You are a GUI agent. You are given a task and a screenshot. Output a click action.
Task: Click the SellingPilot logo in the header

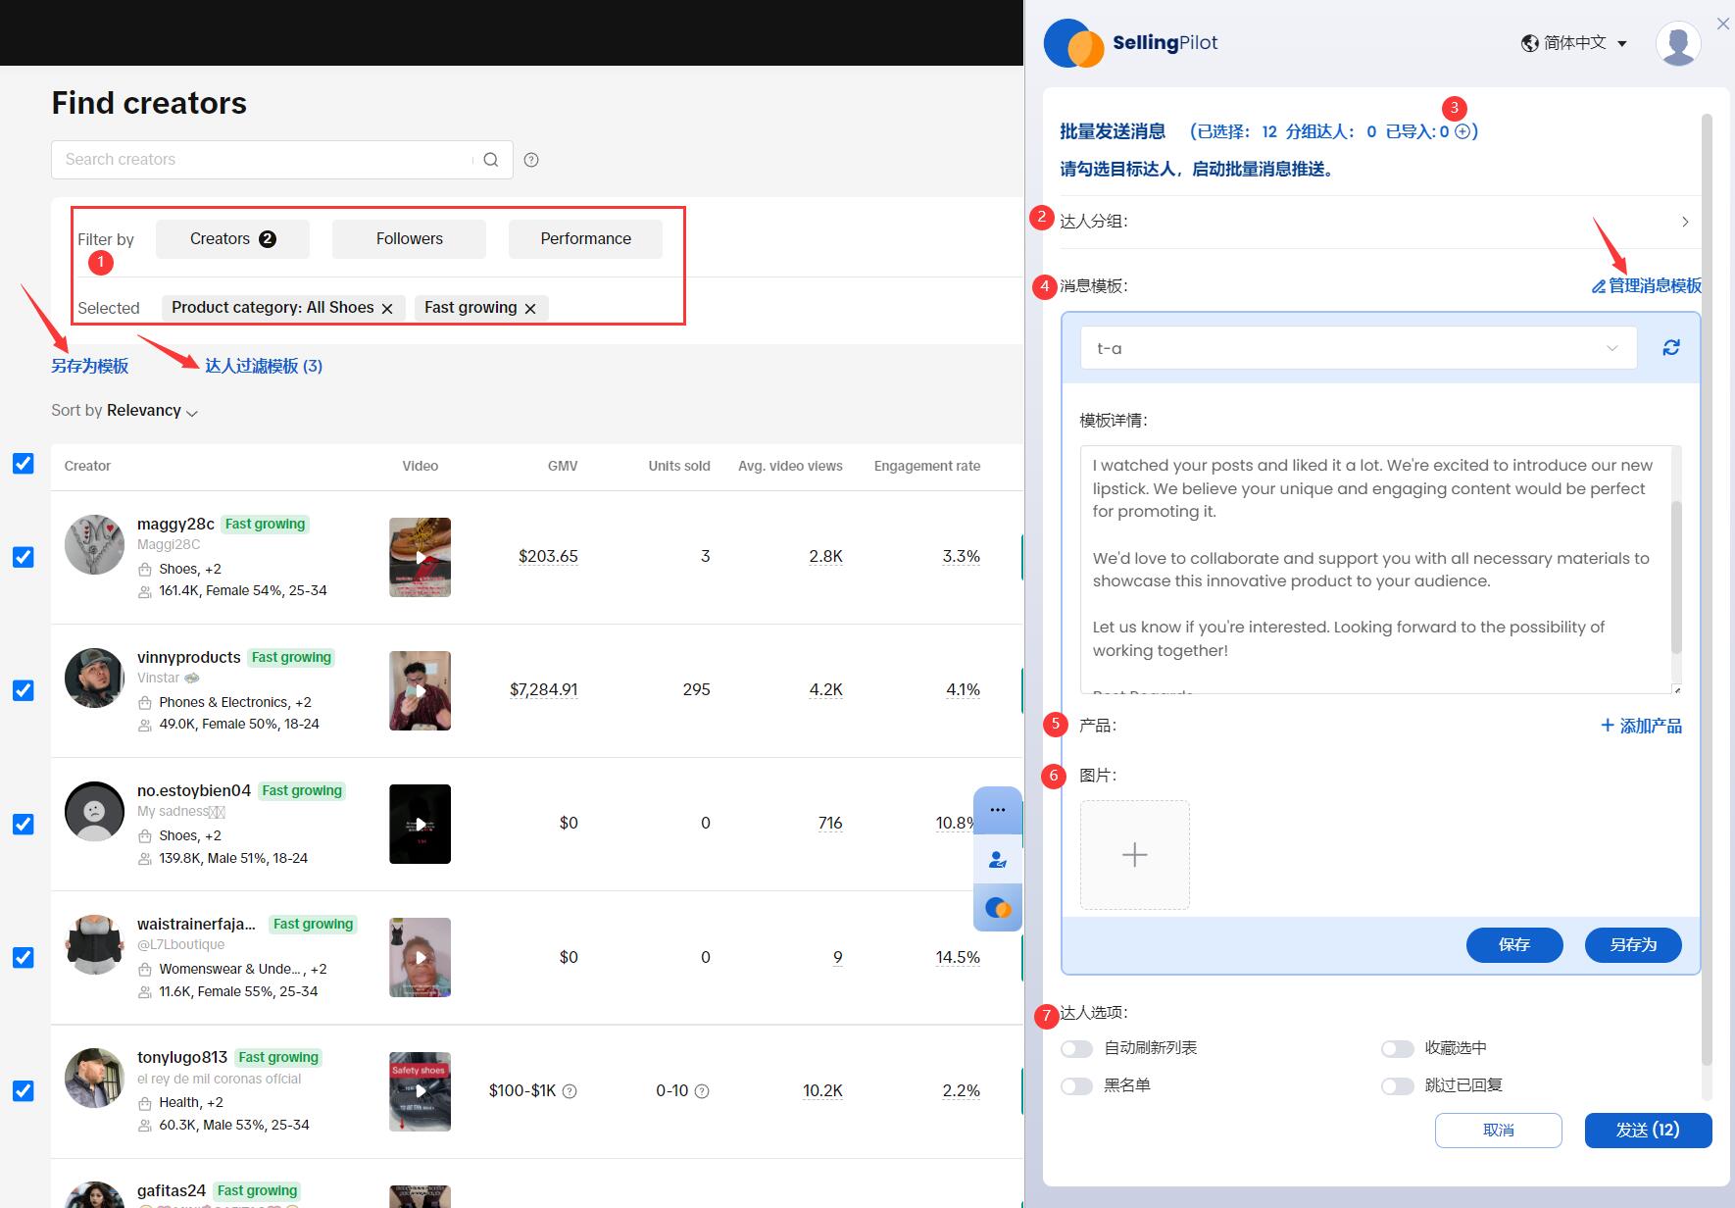click(x=1131, y=43)
